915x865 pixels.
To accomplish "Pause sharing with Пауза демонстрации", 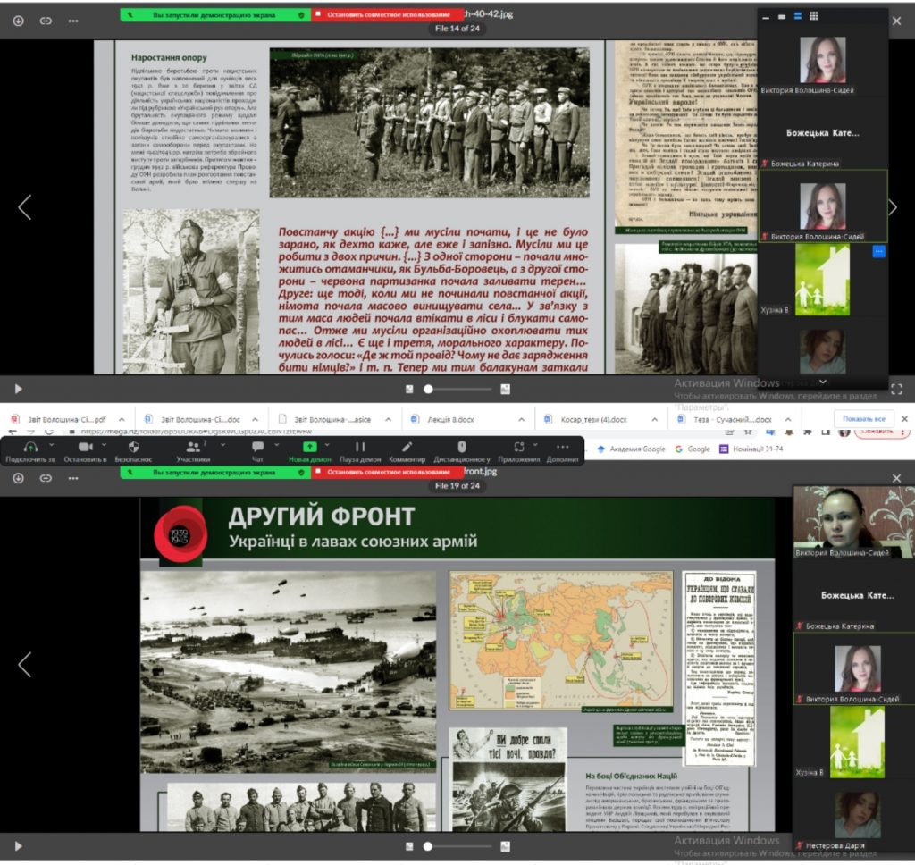I will (x=360, y=447).
